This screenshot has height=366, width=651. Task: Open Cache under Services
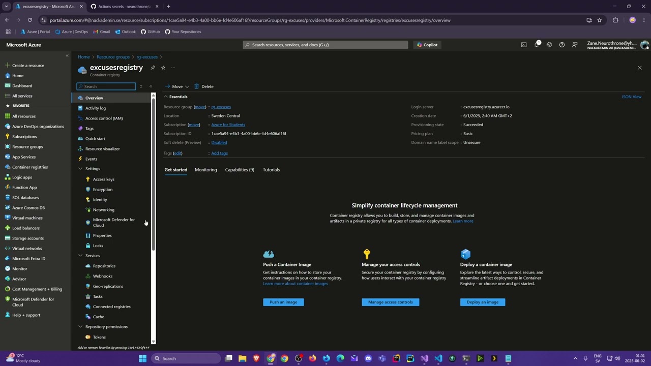tap(98, 317)
